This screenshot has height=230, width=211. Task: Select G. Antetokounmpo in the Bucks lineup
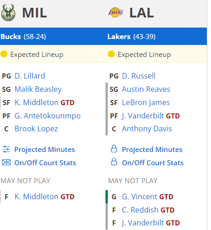(x=47, y=116)
